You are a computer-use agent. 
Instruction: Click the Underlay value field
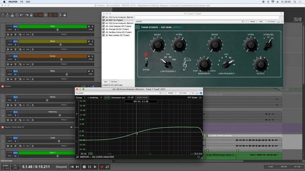tap(101, 97)
